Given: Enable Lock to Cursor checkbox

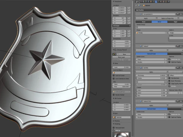Looking at the screenshot, I should 114,75.
